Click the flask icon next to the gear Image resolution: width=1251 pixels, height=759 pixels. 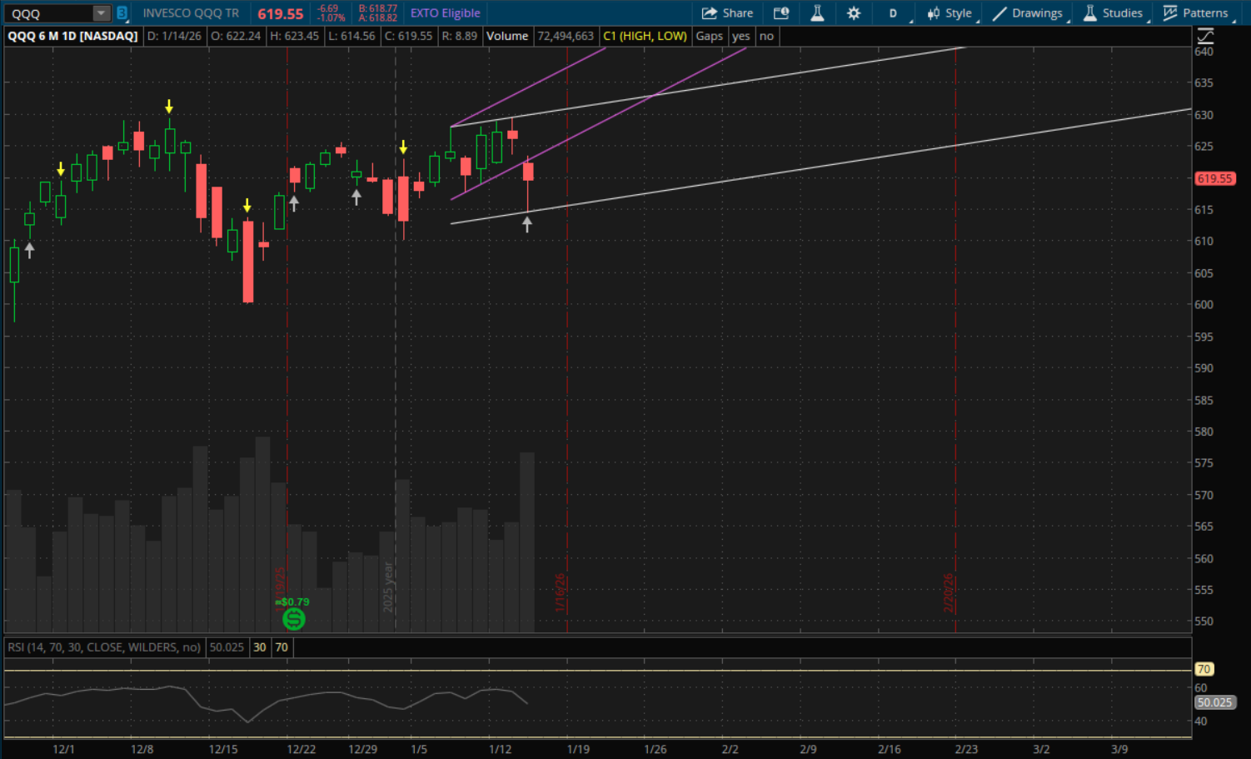(817, 13)
